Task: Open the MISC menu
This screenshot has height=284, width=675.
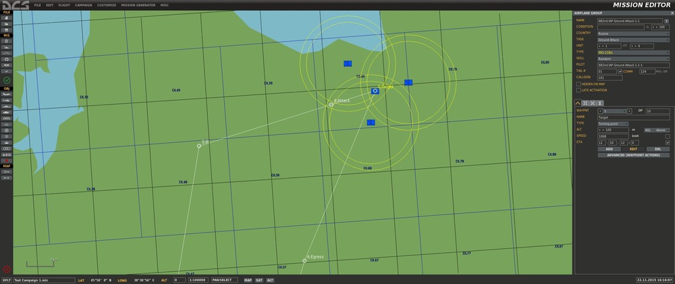Action: pyautogui.click(x=165, y=5)
